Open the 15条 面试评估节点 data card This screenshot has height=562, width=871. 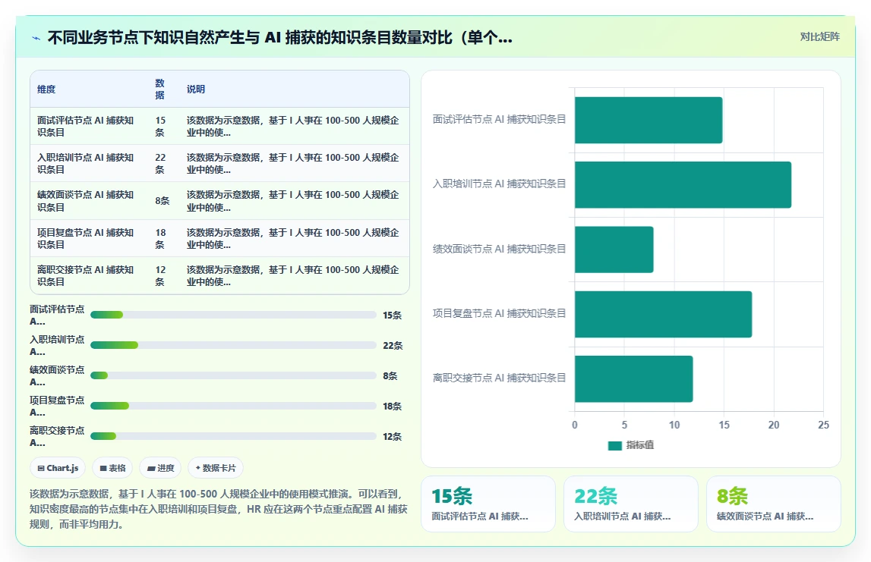(488, 504)
